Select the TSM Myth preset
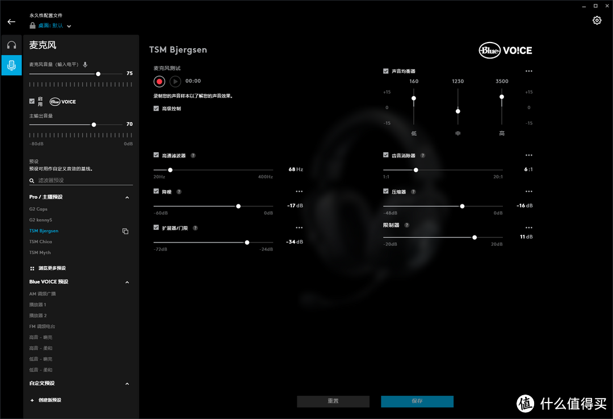This screenshot has height=419, width=613. tap(40, 253)
